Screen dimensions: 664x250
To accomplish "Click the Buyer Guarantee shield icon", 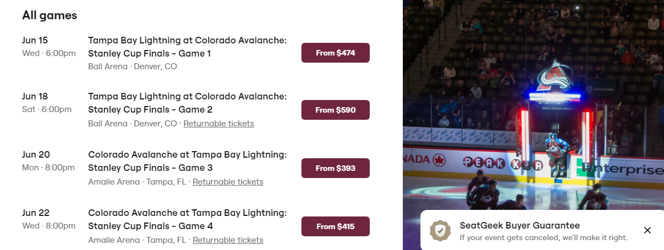I will (440, 231).
